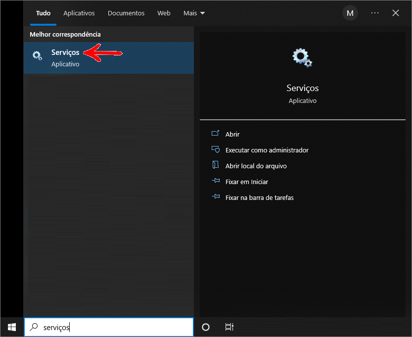Screen dimensions: 412x337
Task: Click Abrir in the preview pane
Action: coord(232,134)
